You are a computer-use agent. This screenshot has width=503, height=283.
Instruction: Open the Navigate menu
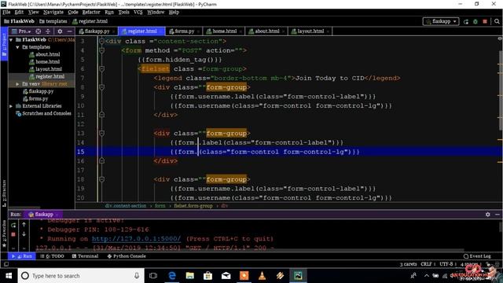click(53, 13)
